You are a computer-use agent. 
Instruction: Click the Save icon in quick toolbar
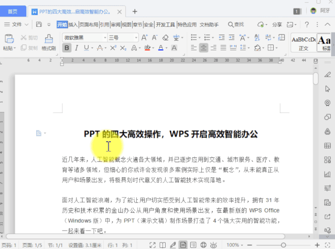click(39, 24)
